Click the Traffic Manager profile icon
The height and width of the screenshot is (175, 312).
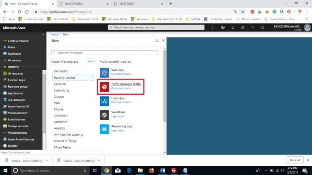pyautogui.click(x=104, y=87)
